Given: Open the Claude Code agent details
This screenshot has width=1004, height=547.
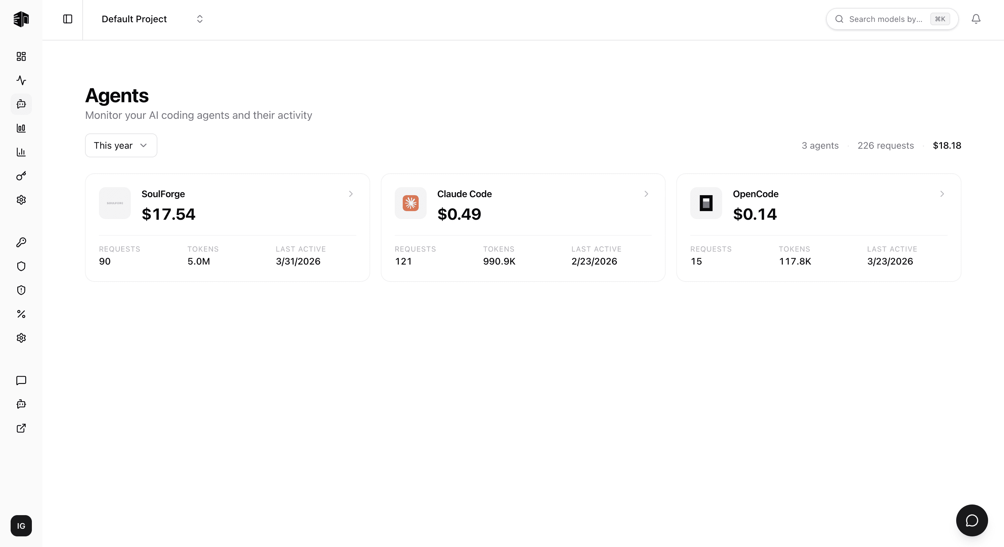Looking at the screenshot, I should click(646, 194).
